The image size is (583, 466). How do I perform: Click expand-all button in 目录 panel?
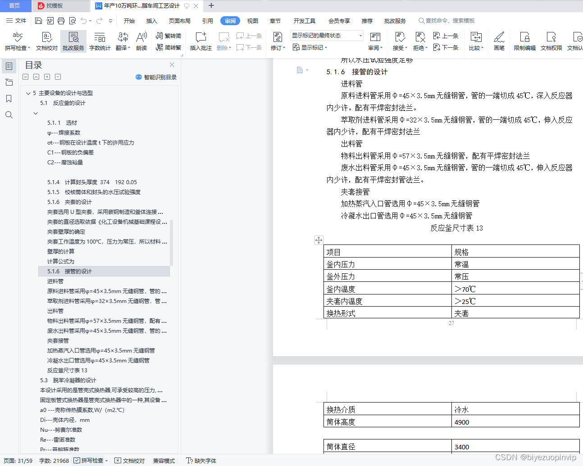[47, 77]
